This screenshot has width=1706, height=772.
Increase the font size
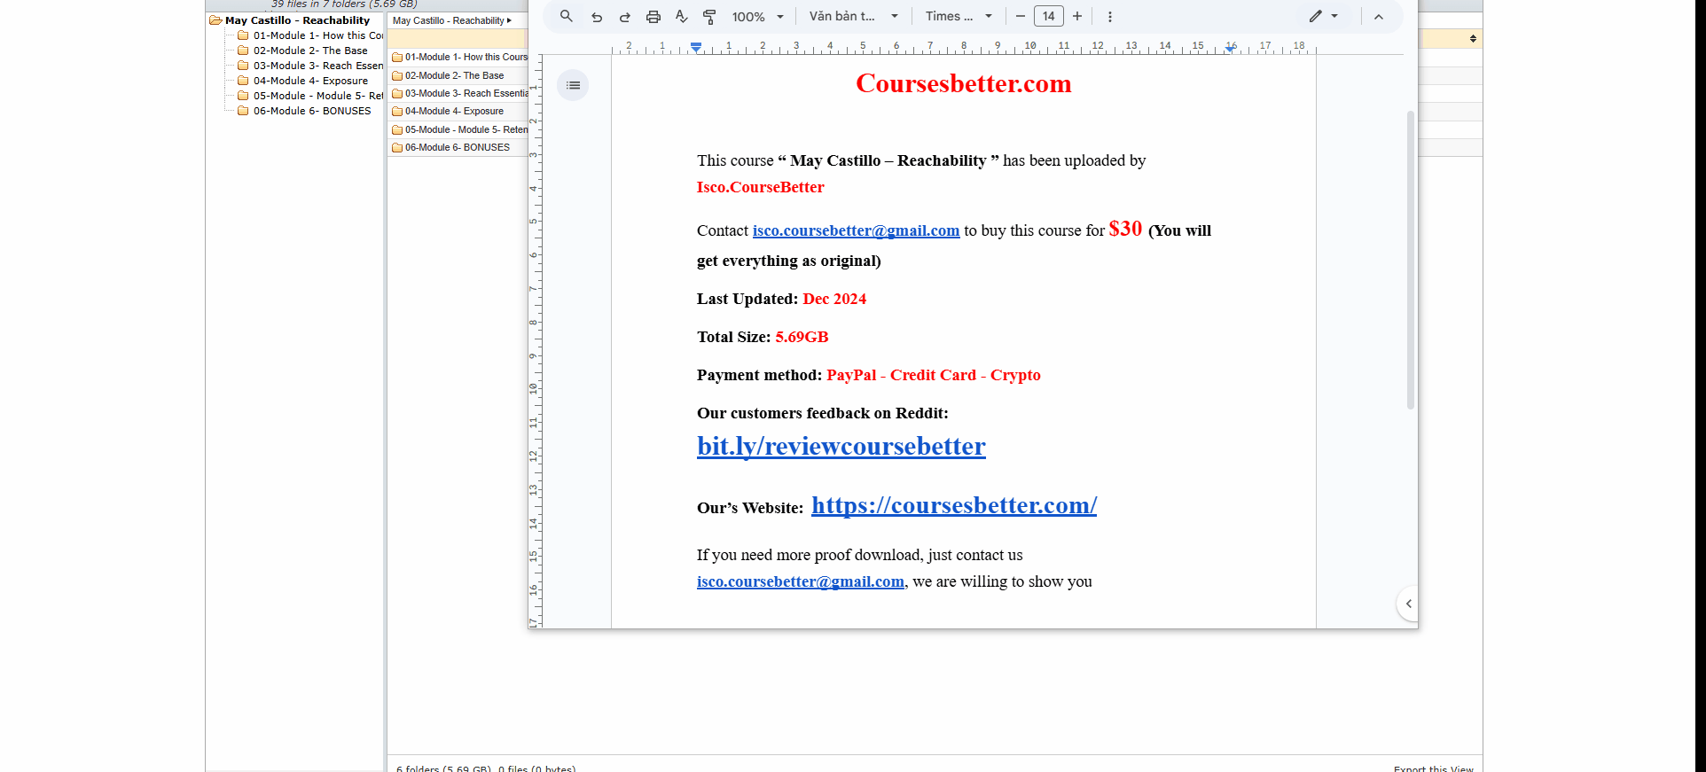tap(1077, 16)
